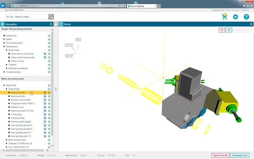Open Check oil level entry
This screenshot has height=159, width=254.
click(x=17, y=61)
